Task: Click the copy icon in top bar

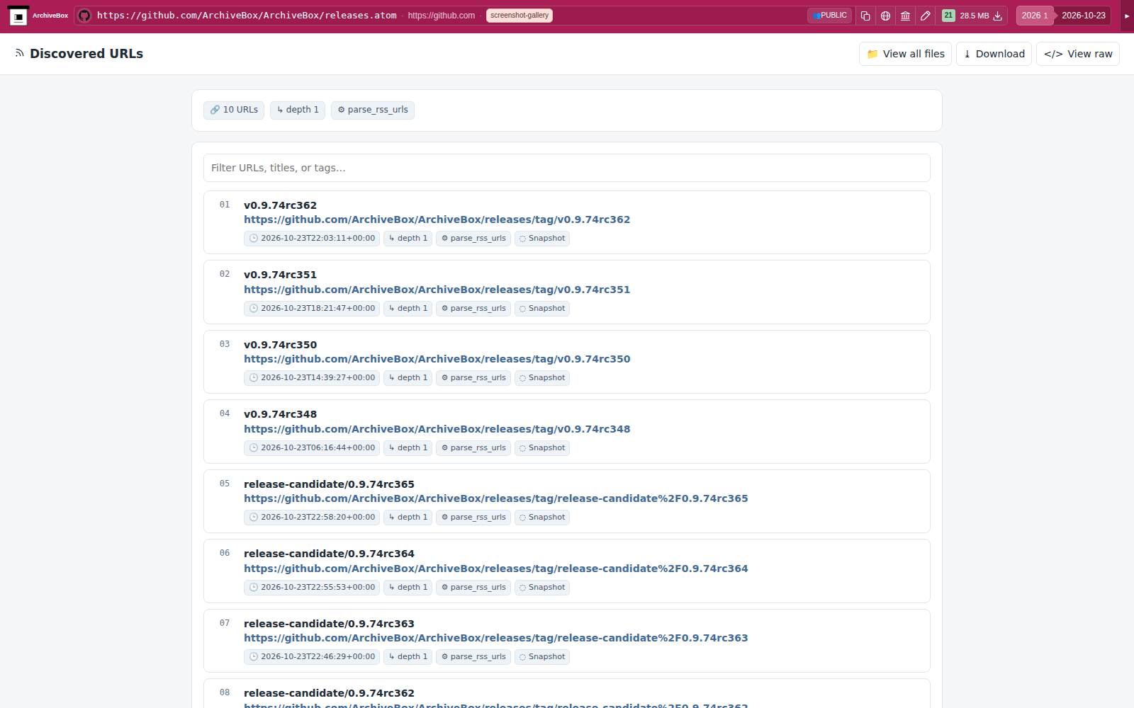Action: click(865, 16)
